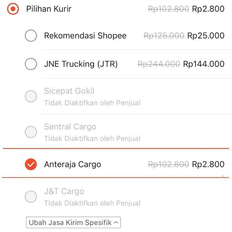Click the disabled Sentral Cargo radio

[x=31, y=132]
